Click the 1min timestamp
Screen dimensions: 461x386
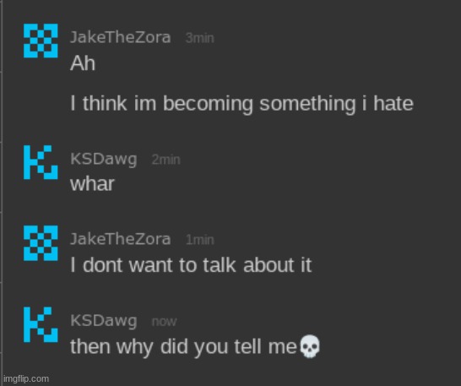click(199, 240)
